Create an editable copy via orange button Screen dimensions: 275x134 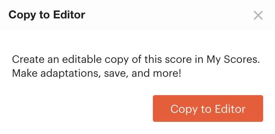(x=208, y=108)
